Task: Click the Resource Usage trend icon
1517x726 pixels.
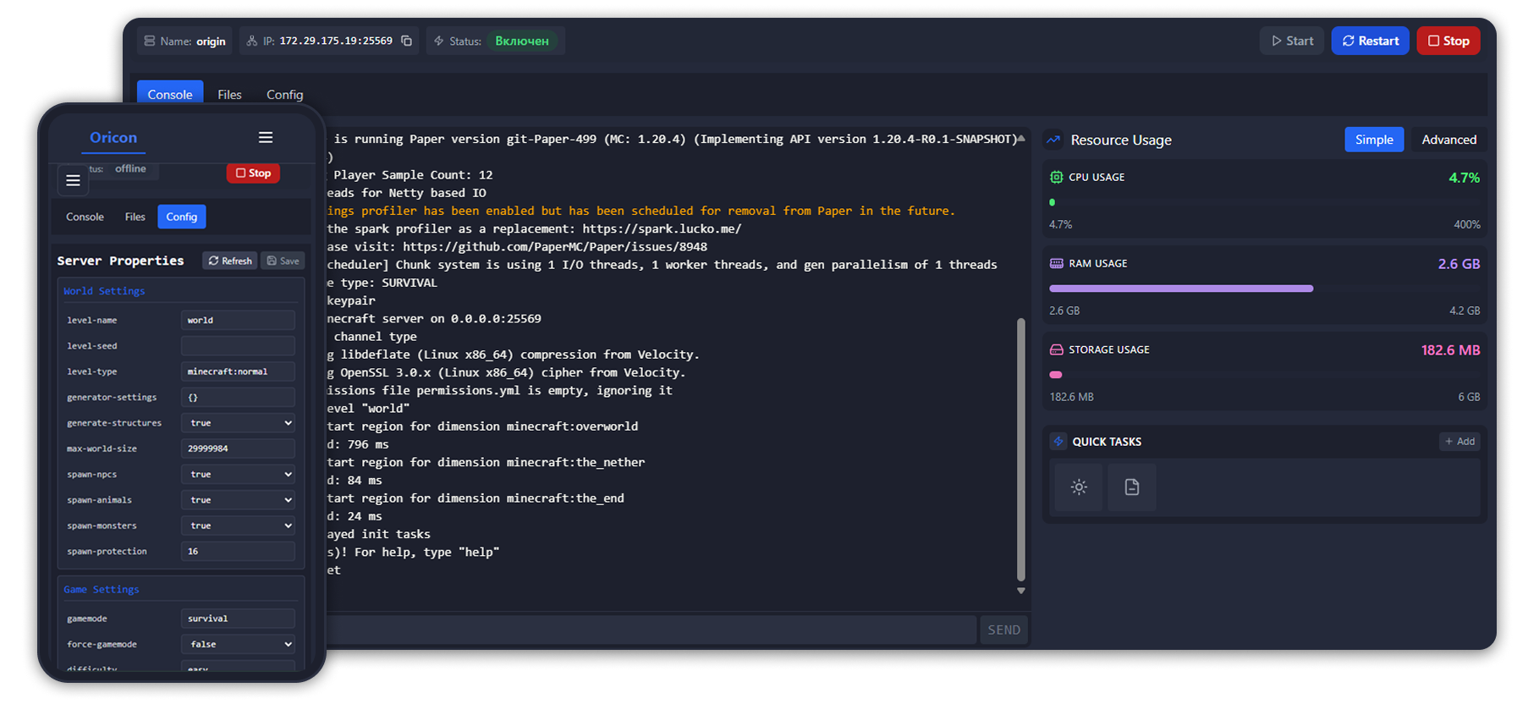Action: [1053, 140]
